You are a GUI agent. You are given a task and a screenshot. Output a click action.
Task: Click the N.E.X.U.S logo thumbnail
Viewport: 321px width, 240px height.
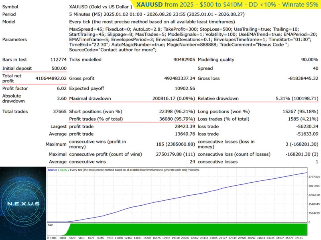tap(23, 203)
